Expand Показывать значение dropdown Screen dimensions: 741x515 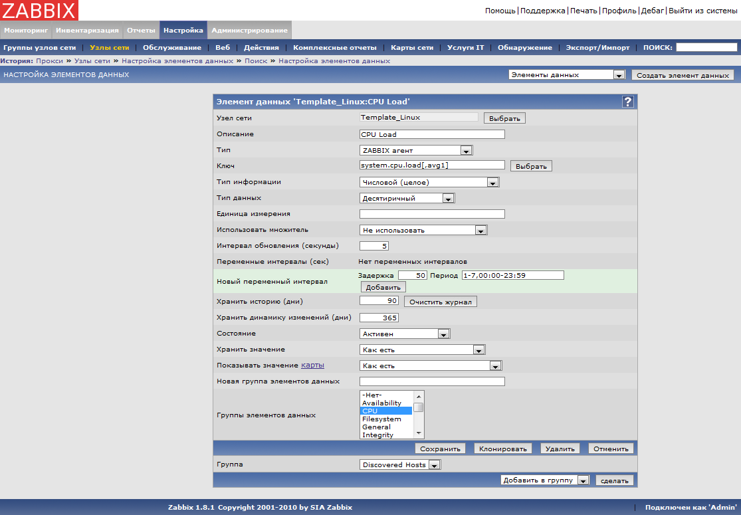point(430,365)
